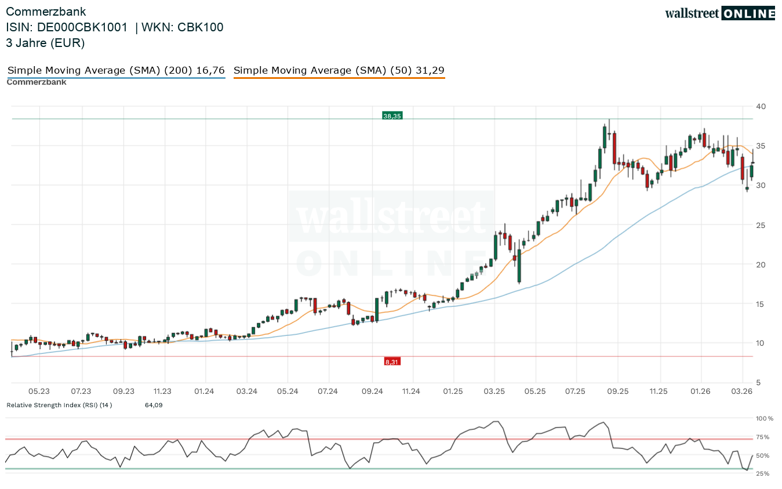This screenshot has height=489, width=782.
Task: Click the 64,09 RSI value readout
Action: [152, 405]
